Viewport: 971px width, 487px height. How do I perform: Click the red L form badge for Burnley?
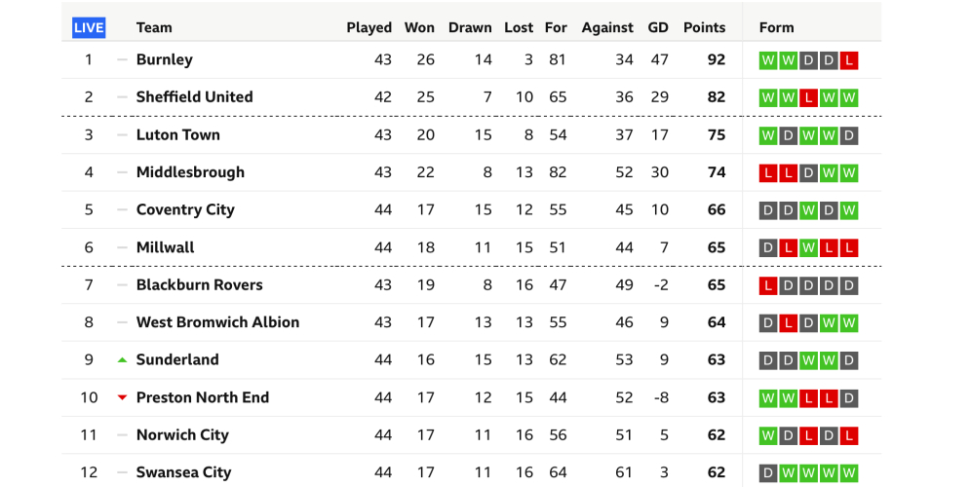click(849, 60)
